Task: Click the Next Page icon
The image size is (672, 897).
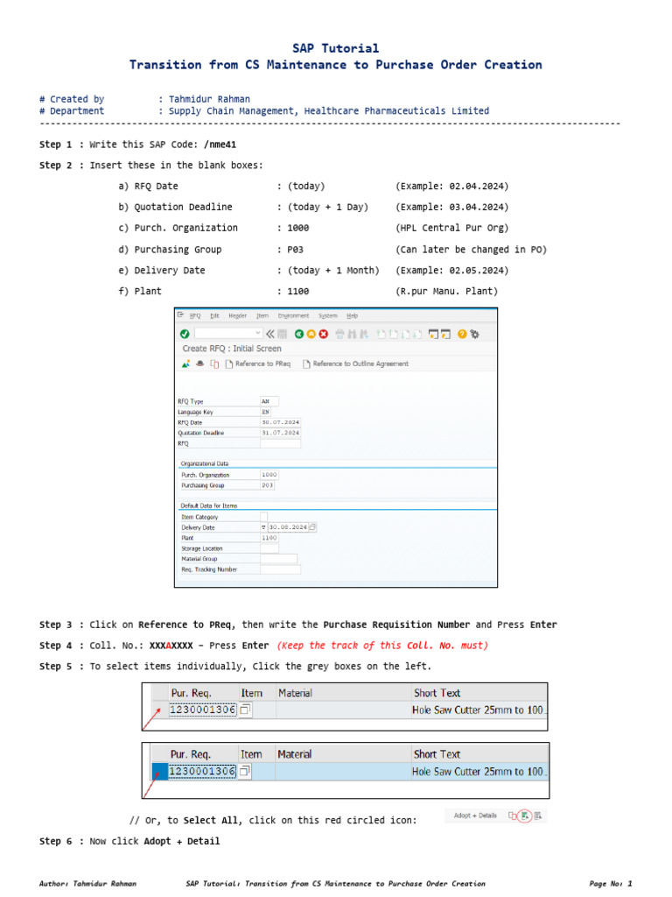Action: pyautogui.click(x=405, y=334)
